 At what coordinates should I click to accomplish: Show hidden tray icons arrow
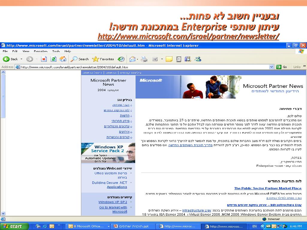pyautogui.click(x=263, y=226)
